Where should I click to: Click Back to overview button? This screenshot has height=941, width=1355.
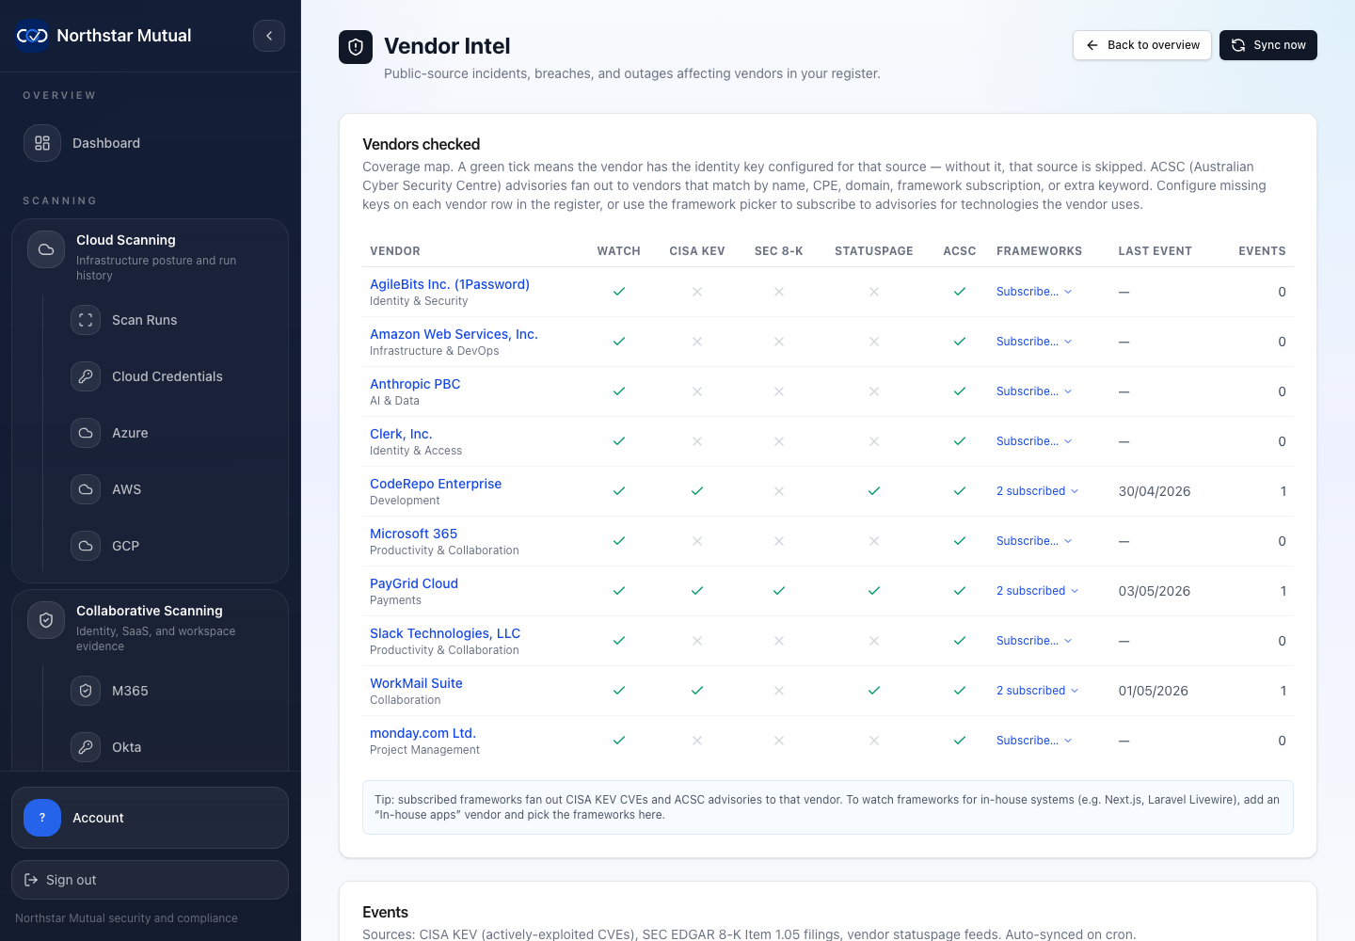click(x=1142, y=45)
